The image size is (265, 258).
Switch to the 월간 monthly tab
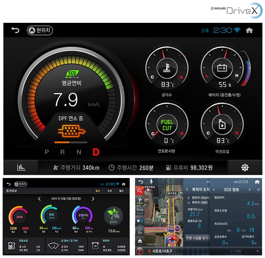point(121,191)
